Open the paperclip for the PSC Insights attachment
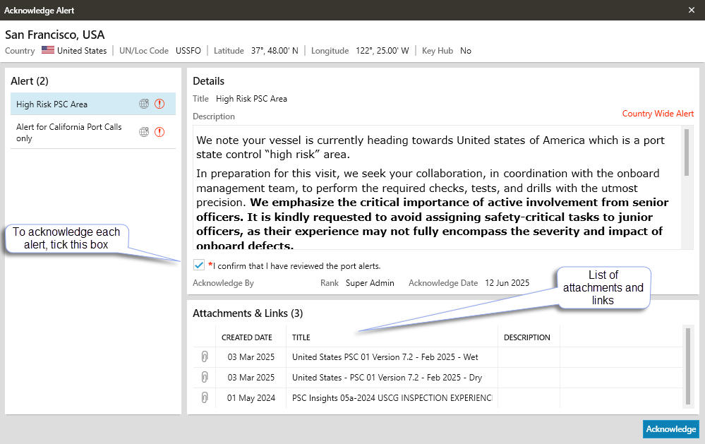 205,397
